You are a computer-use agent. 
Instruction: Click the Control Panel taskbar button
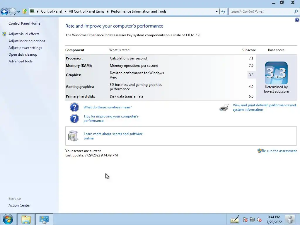44,219
